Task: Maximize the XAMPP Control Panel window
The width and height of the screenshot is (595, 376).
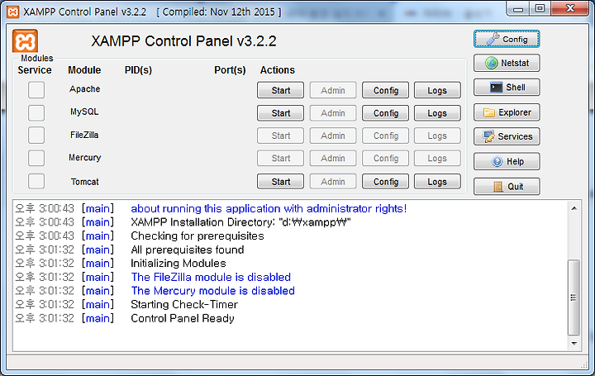Action: pyautogui.click(x=540, y=8)
